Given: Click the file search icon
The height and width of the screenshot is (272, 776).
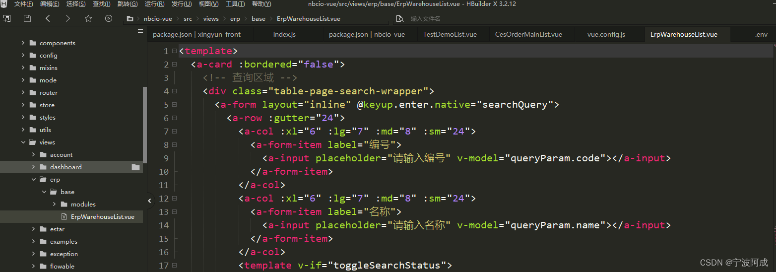Looking at the screenshot, I should tap(399, 19).
